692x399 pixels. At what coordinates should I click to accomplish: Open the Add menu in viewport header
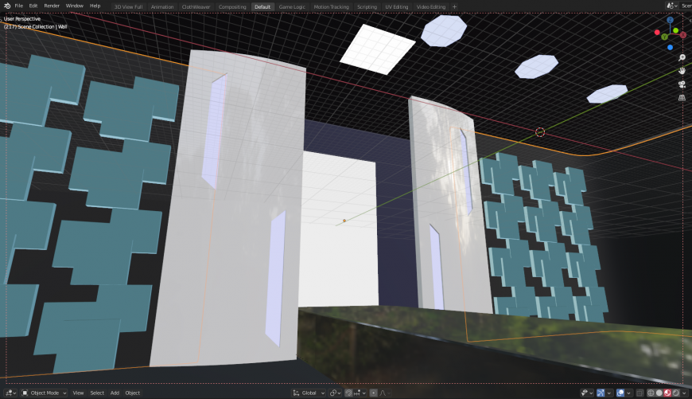pos(115,393)
